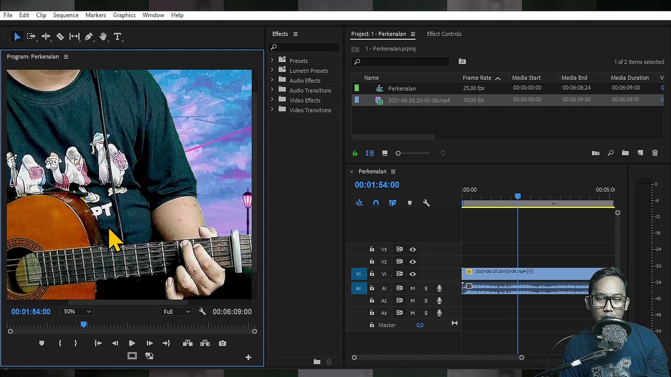Toggle timeline snapping magnet icon

tap(376, 203)
